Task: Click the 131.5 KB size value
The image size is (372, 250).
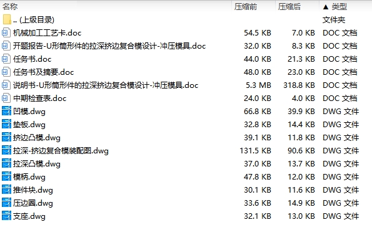Action: [255, 151]
